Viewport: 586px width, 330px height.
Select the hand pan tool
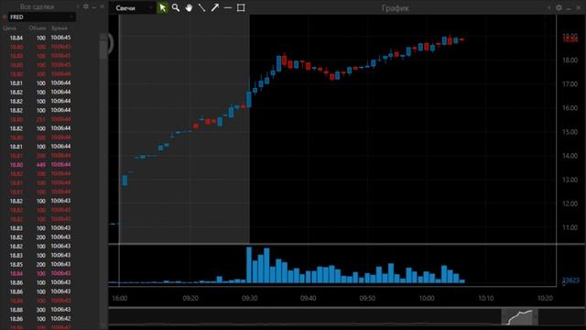189,7
